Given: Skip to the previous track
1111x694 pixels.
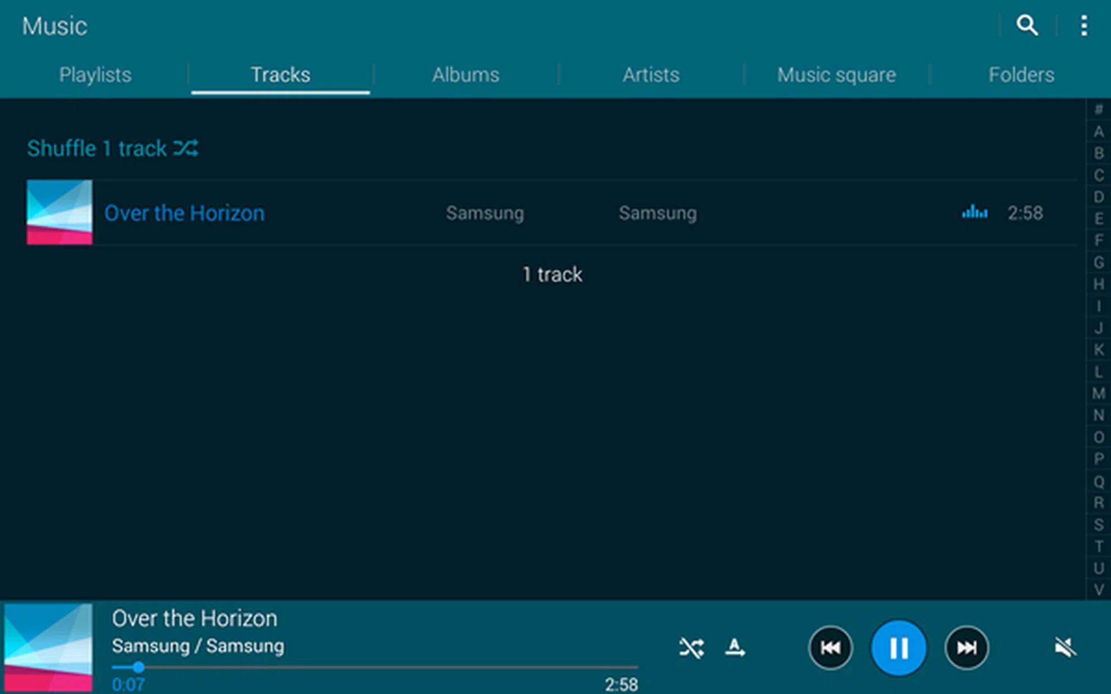Looking at the screenshot, I should pyautogui.click(x=830, y=648).
